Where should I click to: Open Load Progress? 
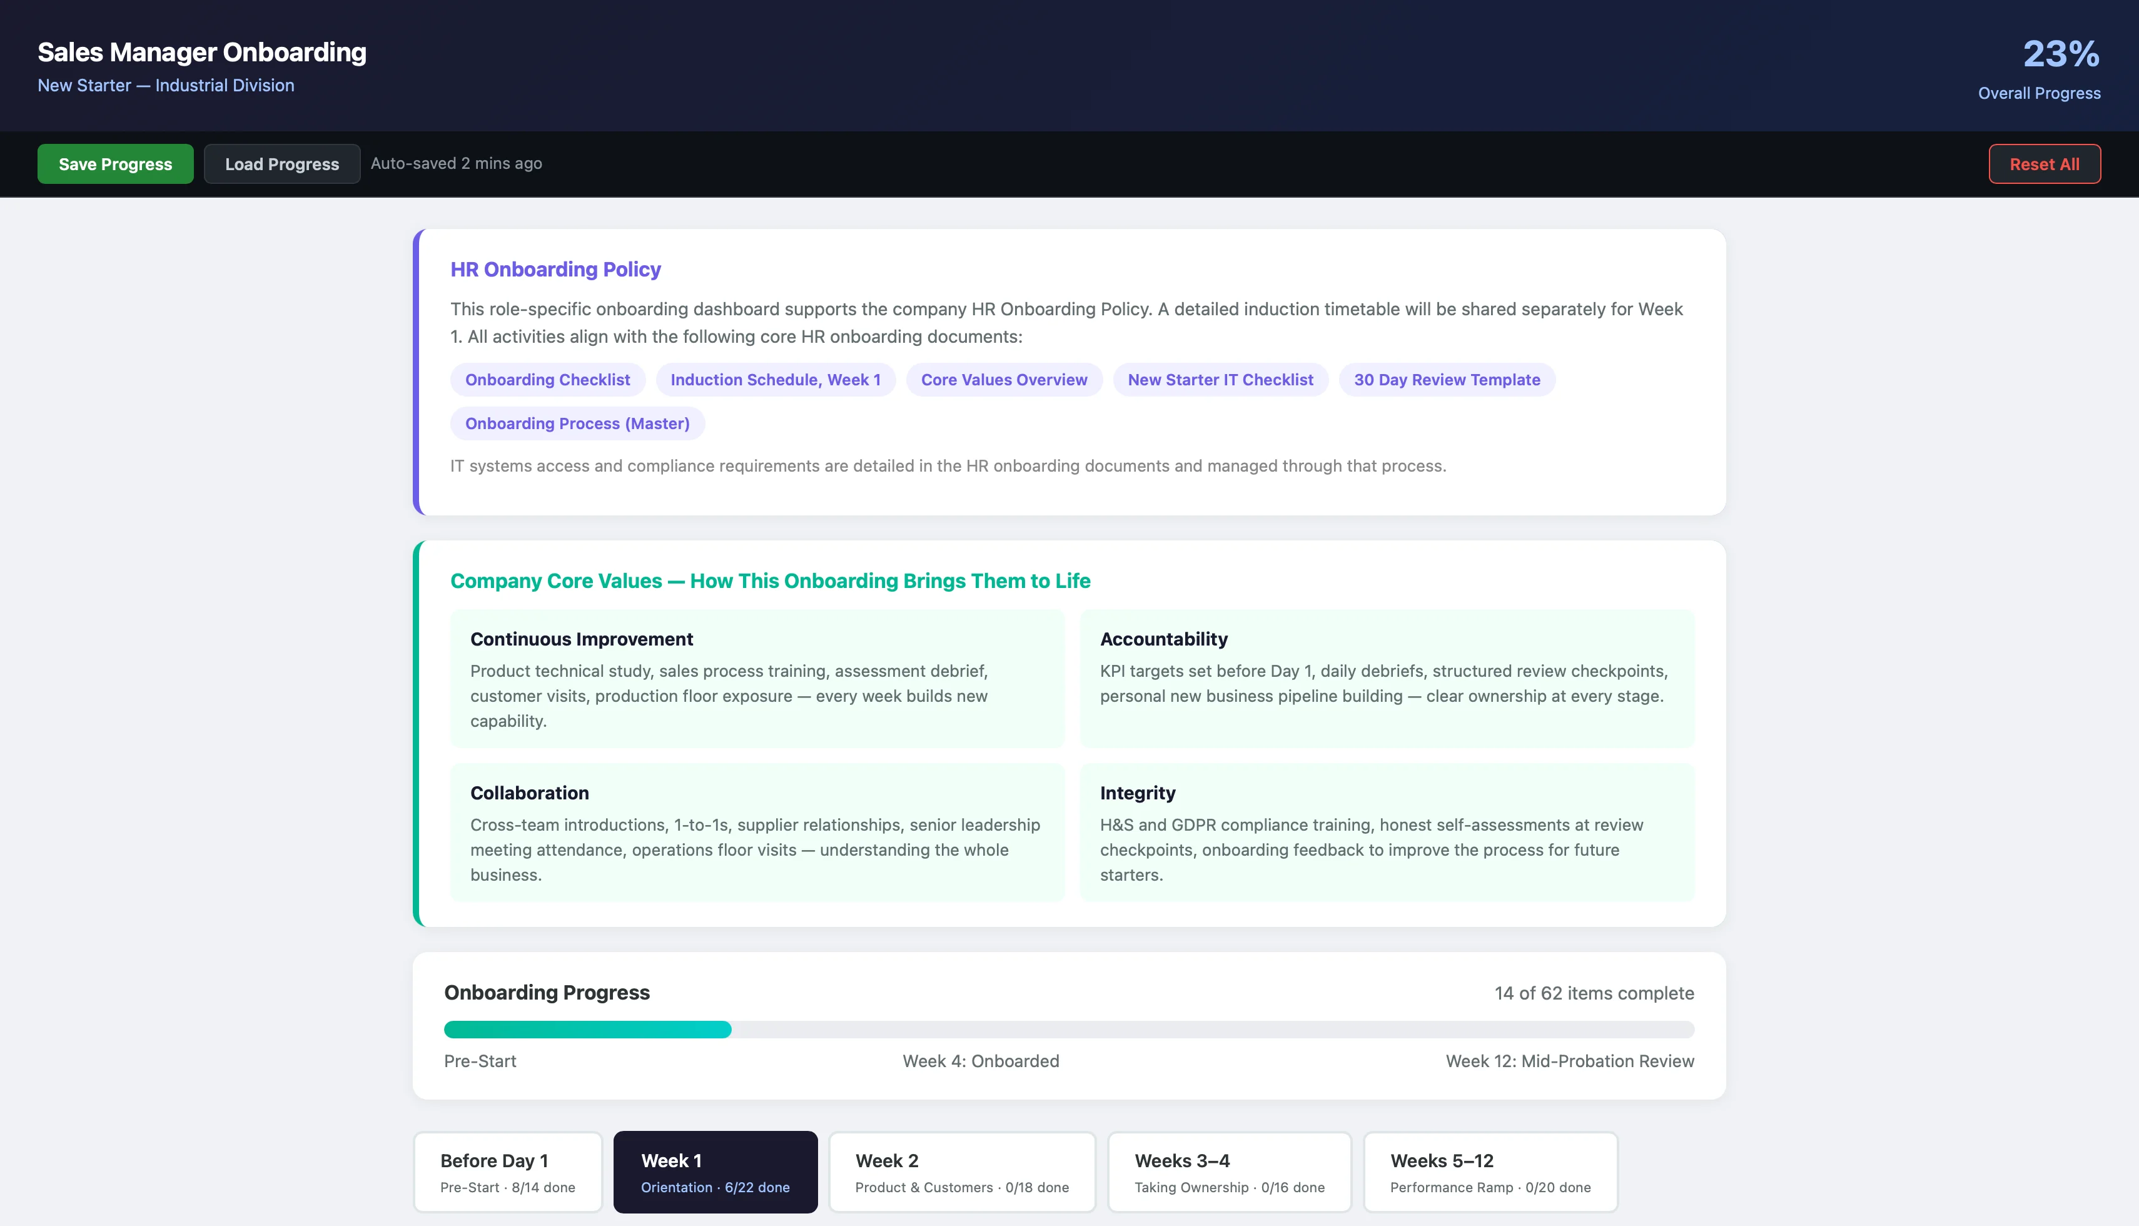[x=281, y=163]
